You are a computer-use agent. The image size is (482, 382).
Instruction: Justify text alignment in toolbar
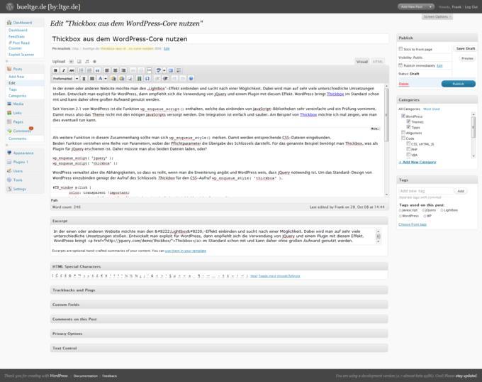(x=92, y=79)
